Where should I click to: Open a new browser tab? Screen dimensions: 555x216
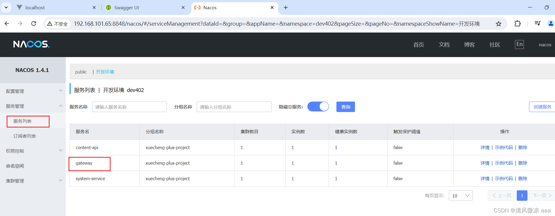(286, 7)
